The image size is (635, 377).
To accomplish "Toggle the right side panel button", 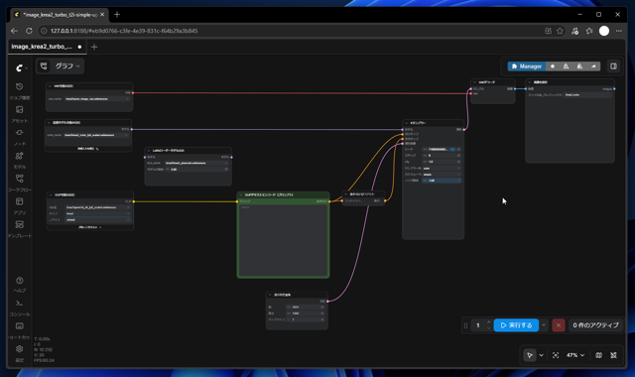I will coord(613,66).
